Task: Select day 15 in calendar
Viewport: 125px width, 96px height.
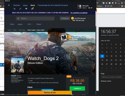Action: [116, 56]
